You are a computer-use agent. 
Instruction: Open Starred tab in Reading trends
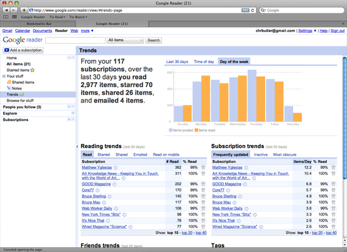pyautogui.click(x=103, y=154)
